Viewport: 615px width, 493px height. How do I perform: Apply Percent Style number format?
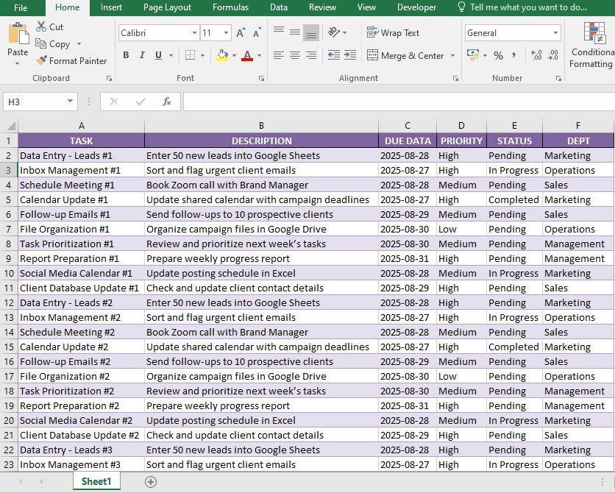(498, 56)
